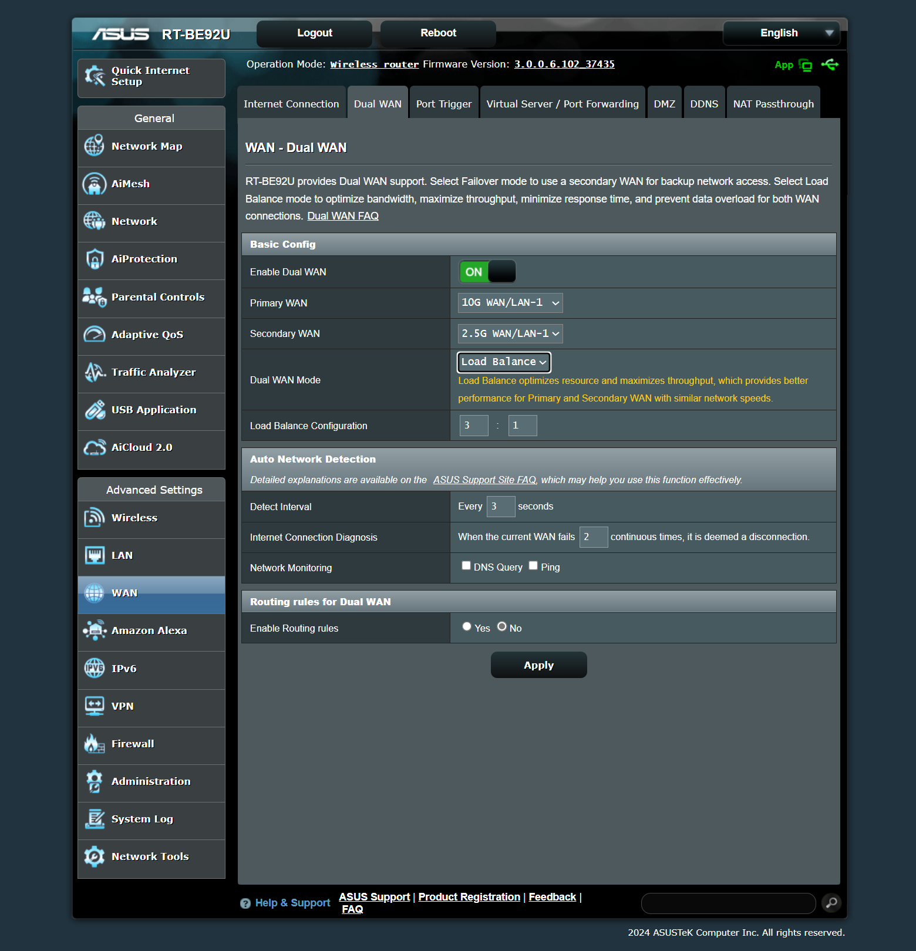Screen dimensions: 916x951
Task: Open the ASUS Support footer link
Action: click(x=375, y=897)
